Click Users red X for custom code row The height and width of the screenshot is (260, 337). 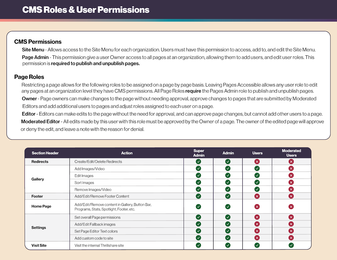[x=257, y=238]
